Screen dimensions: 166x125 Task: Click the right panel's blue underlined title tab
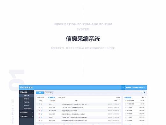[128, 97]
